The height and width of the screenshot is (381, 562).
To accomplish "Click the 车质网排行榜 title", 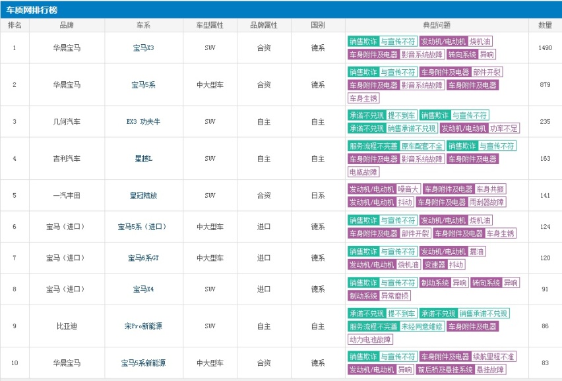I will point(32,10).
